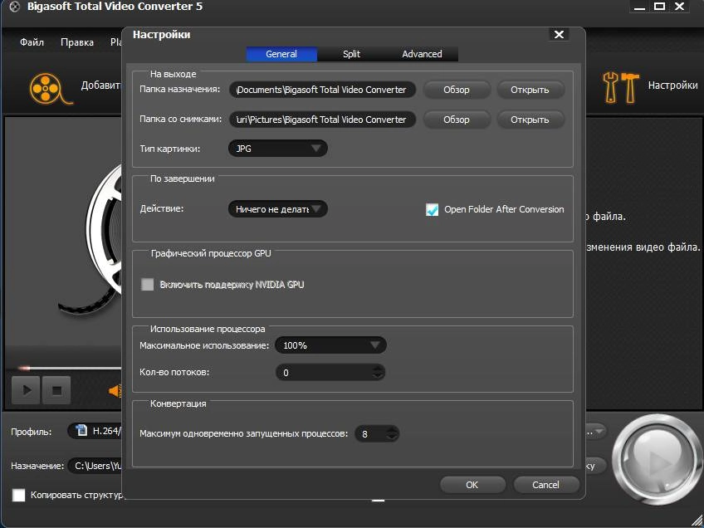Click the profile document icon beside H.264
The width and height of the screenshot is (704, 528).
pyautogui.click(x=81, y=430)
